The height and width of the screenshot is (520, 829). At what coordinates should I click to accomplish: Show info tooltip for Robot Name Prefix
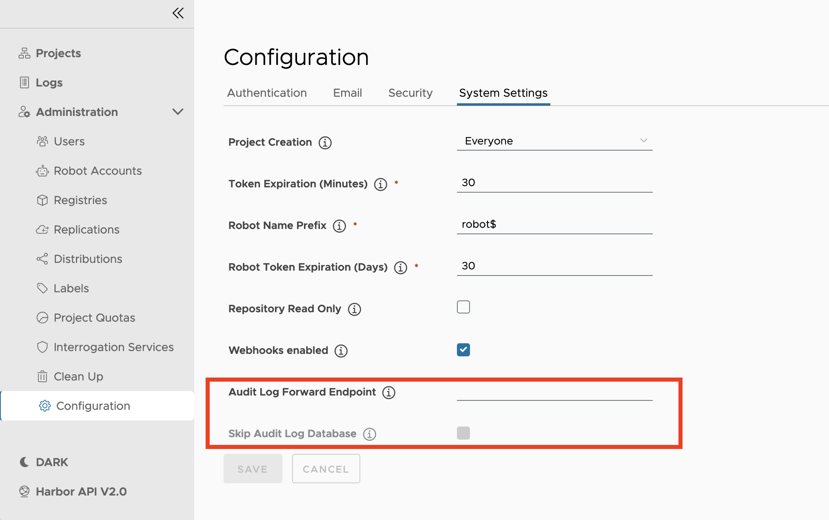point(339,226)
